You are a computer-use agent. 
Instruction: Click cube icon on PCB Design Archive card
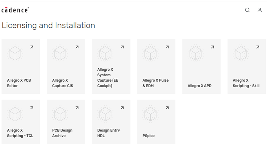tap(60, 114)
